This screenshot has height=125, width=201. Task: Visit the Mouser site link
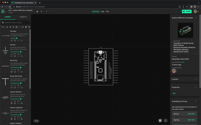pyautogui.click(x=191, y=114)
